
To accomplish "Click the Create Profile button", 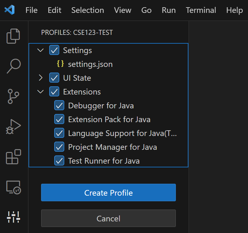I will [108, 192].
